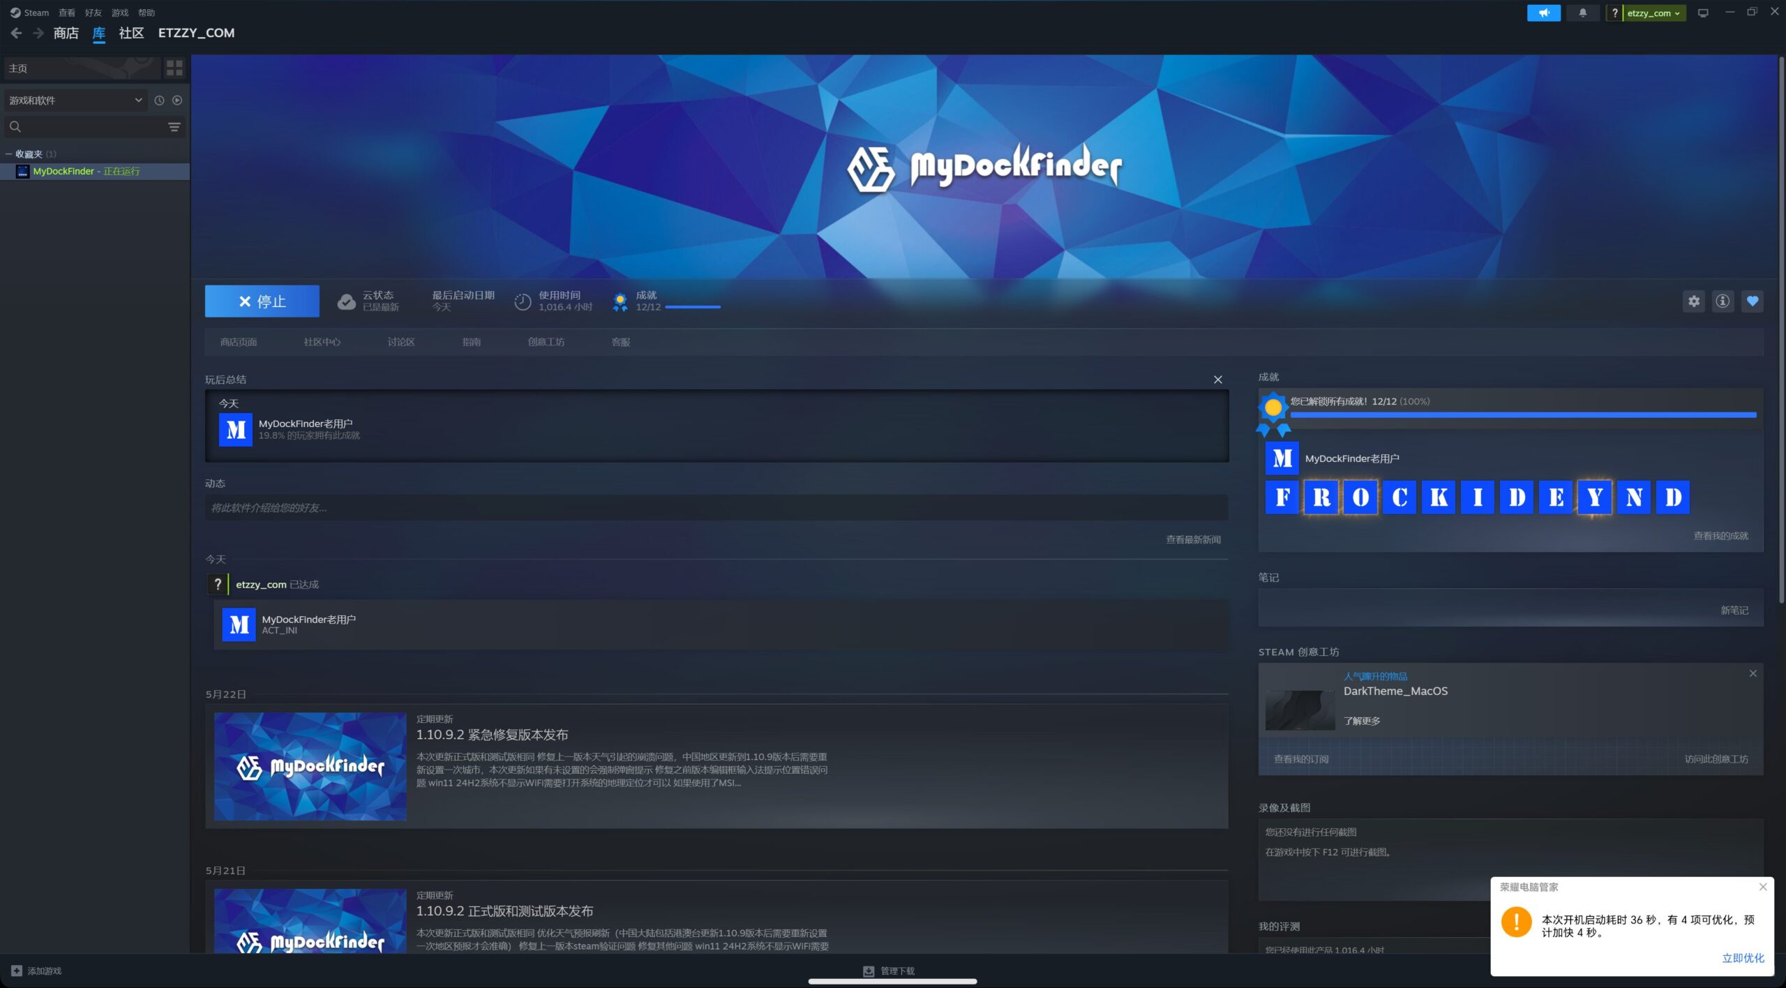Open 添加游戏 at the bottom left

[x=37, y=971]
